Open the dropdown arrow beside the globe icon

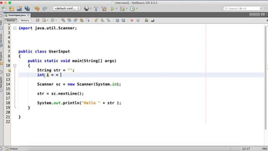click(90, 8)
